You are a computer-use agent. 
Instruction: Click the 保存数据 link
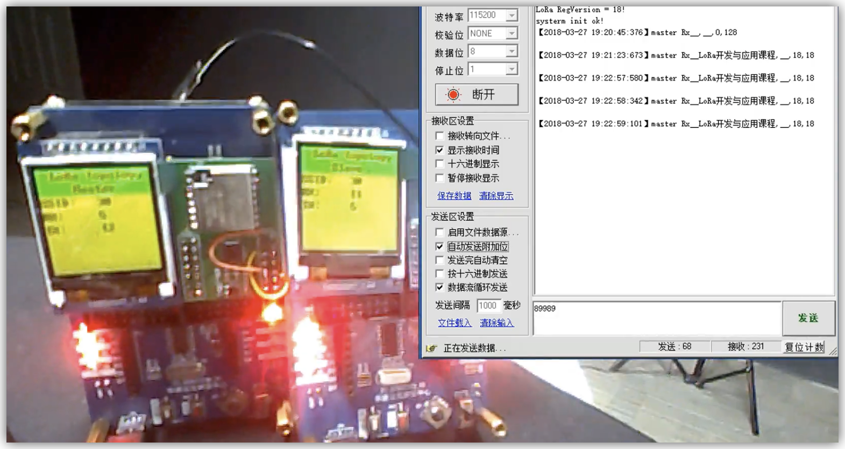click(x=454, y=196)
